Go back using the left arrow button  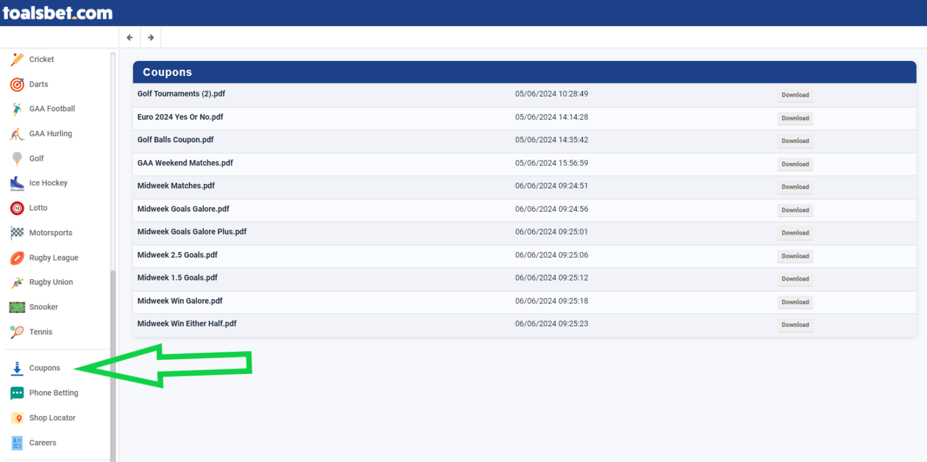pyautogui.click(x=130, y=37)
